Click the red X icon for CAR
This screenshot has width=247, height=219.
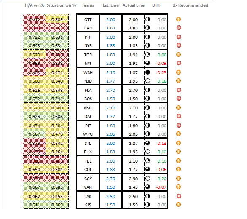tap(179, 28)
